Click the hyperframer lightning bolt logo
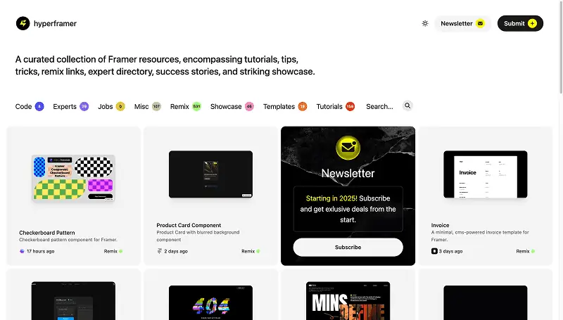This screenshot has height=320, width=563. point(23,23)
